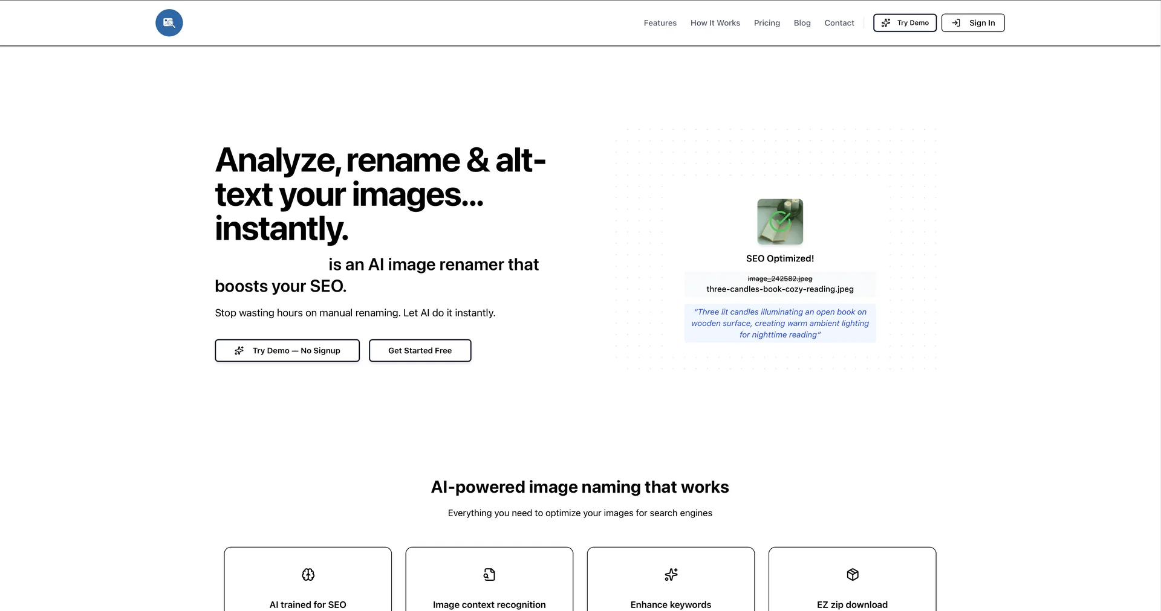The height and width of the screenshot is (611, 1161).
Task: Open the Contact nav link
Action: coord(839,23)
